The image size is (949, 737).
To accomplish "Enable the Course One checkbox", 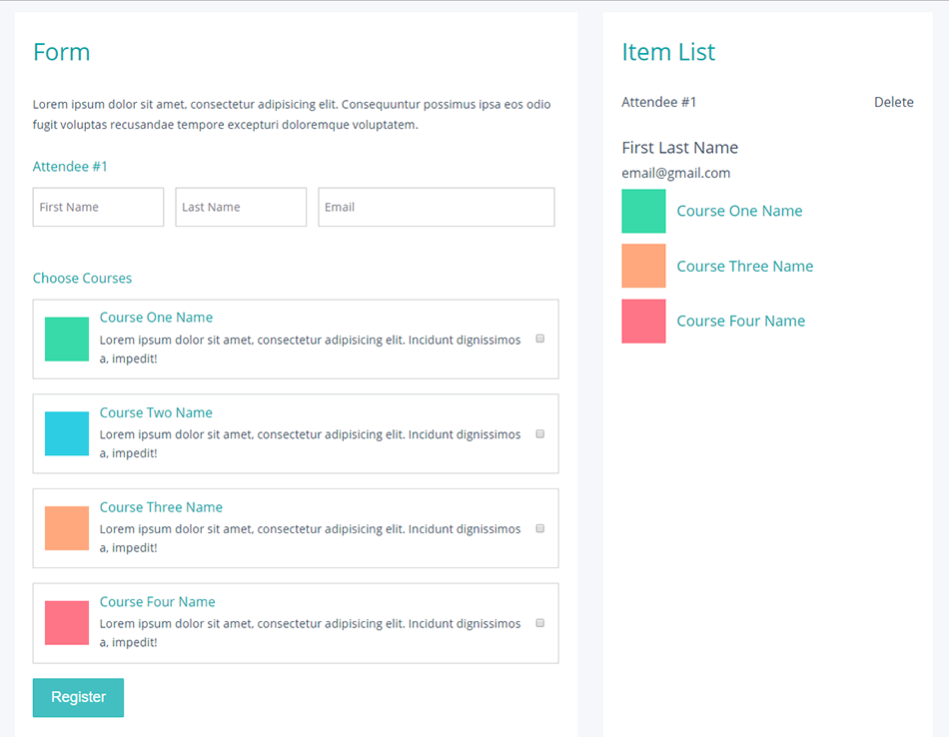I will 539,339.
